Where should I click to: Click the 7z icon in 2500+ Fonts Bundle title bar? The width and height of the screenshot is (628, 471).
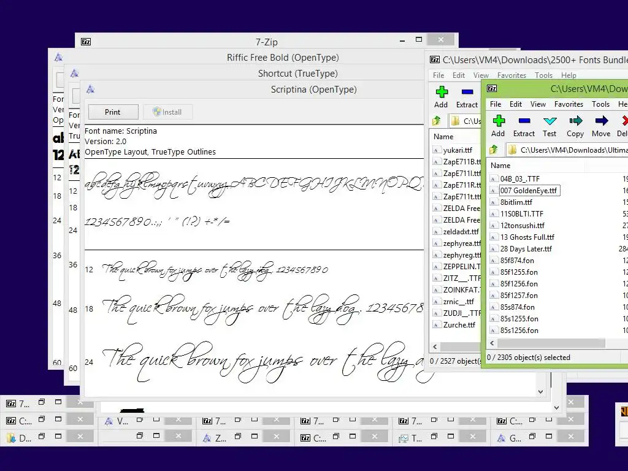click(435, 59)
